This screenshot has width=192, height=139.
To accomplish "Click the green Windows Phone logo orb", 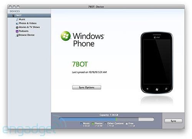I will point(66,36).
